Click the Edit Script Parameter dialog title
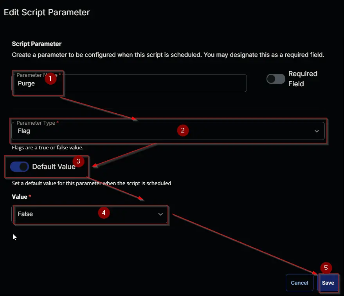Viewport: 344px width, 296px height. 47,12
